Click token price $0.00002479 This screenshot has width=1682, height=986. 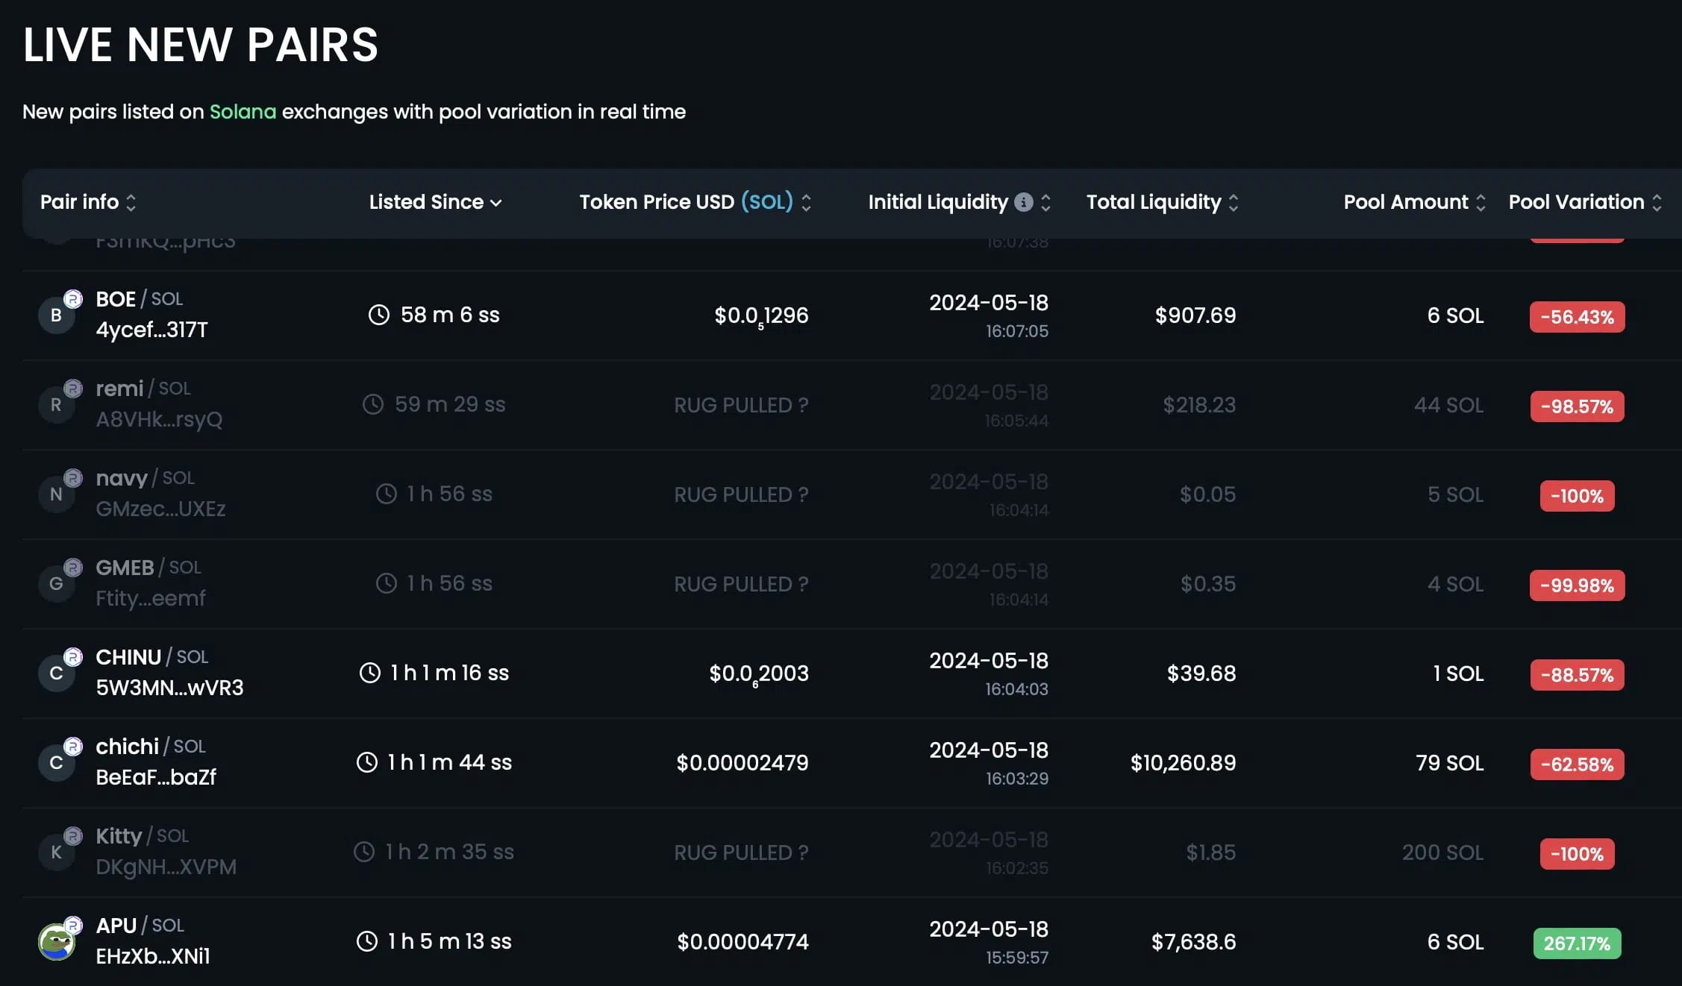pyautogui.click(x=742, y=763)
